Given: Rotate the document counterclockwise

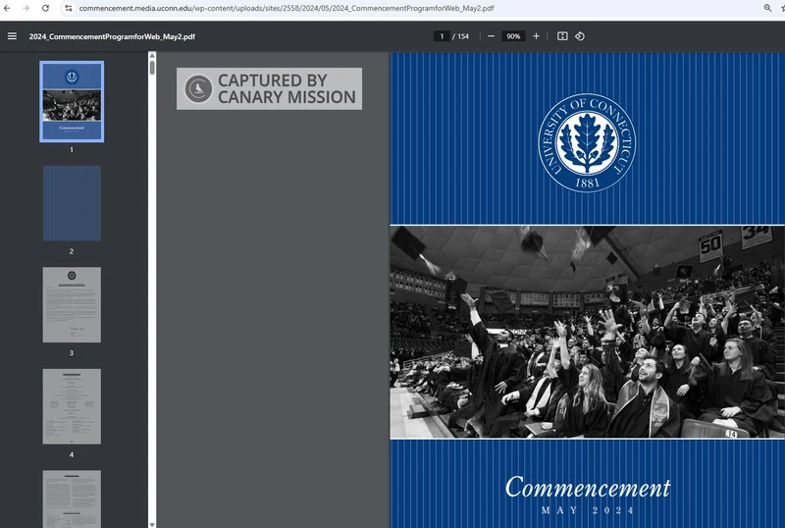Looking at the screenshot, I should (x=580, y=36).
